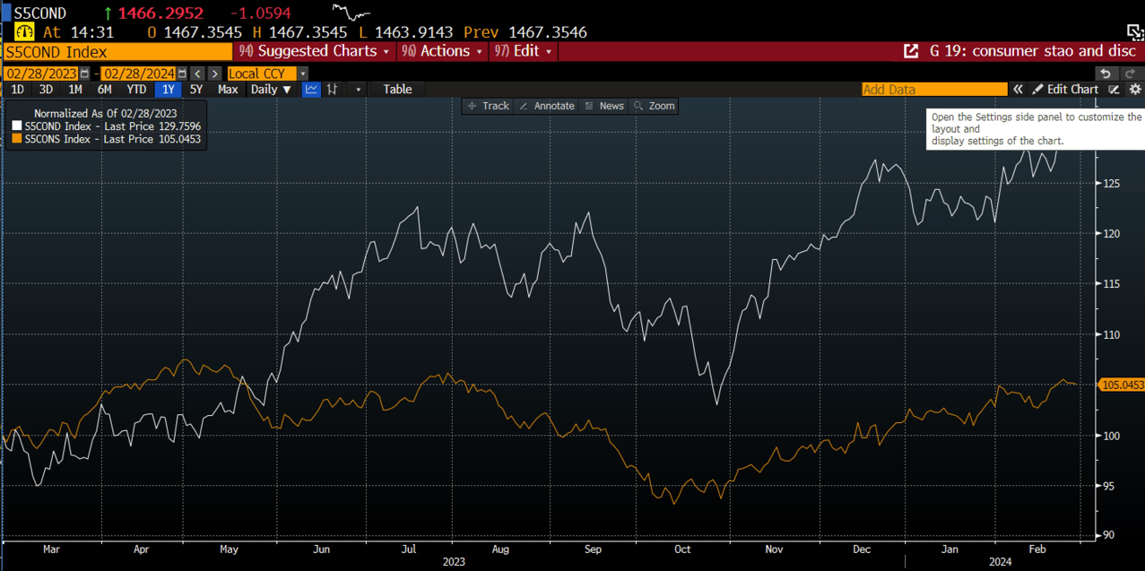Click the undo arrow icon
This screenshot has height=571, width=1145.
pos(1106,74)
